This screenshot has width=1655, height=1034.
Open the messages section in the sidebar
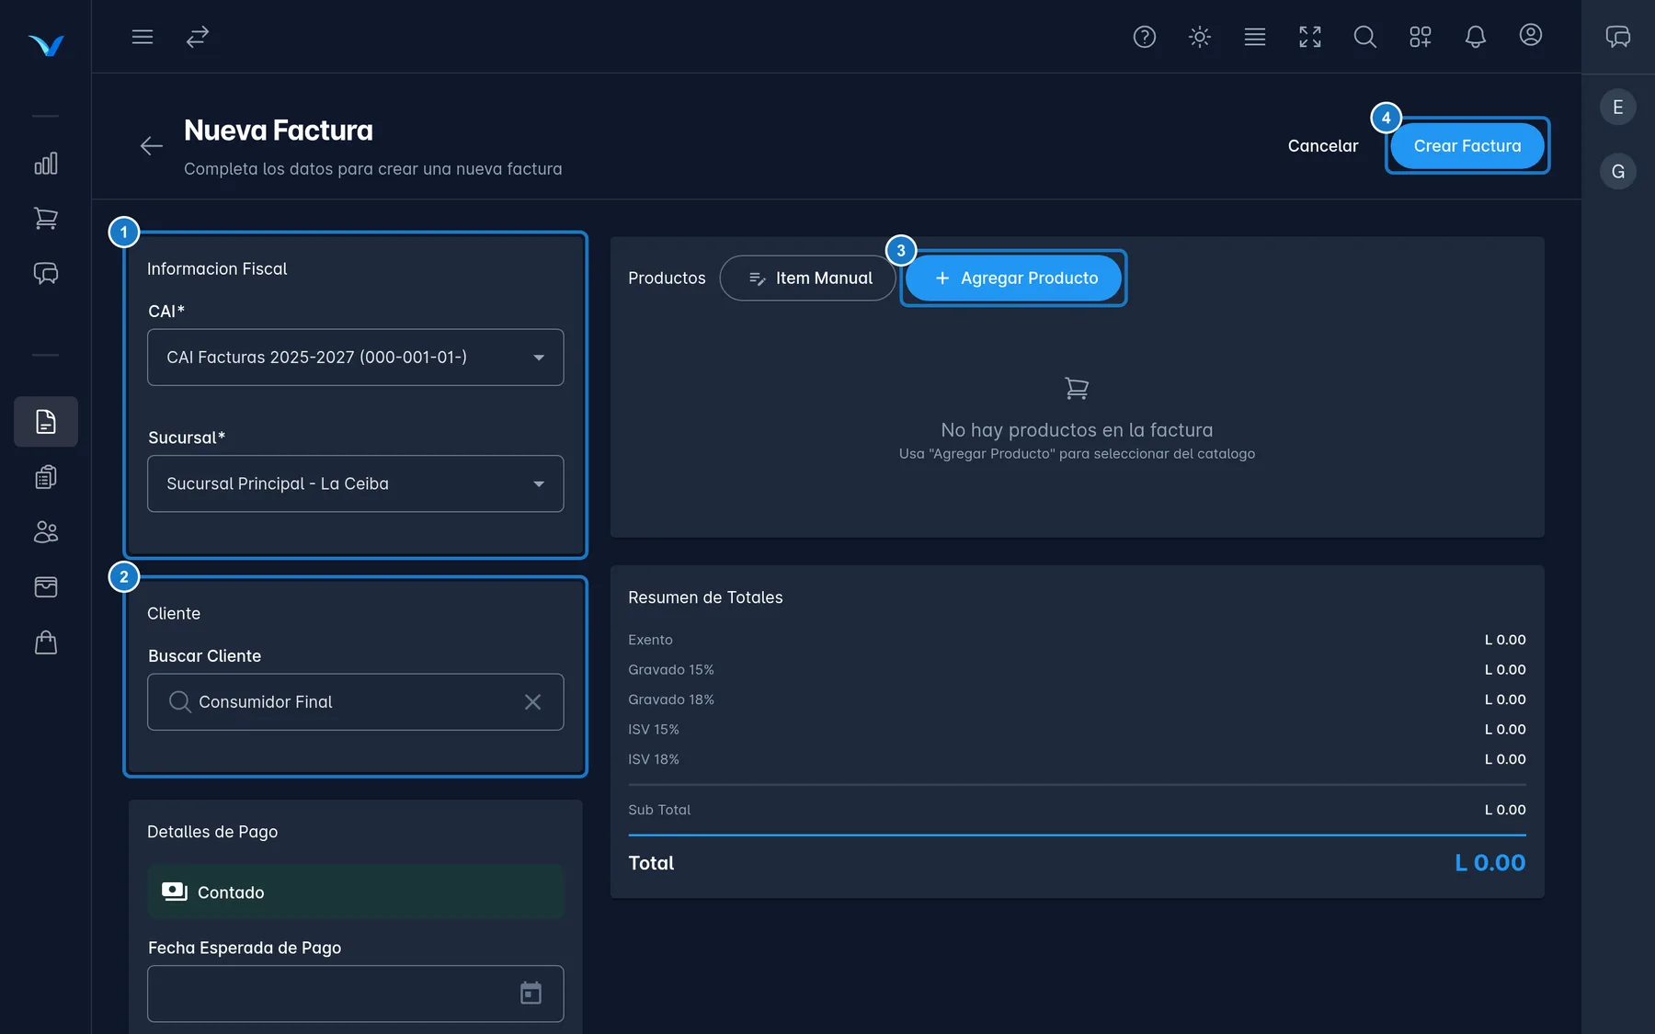[46, 274]
